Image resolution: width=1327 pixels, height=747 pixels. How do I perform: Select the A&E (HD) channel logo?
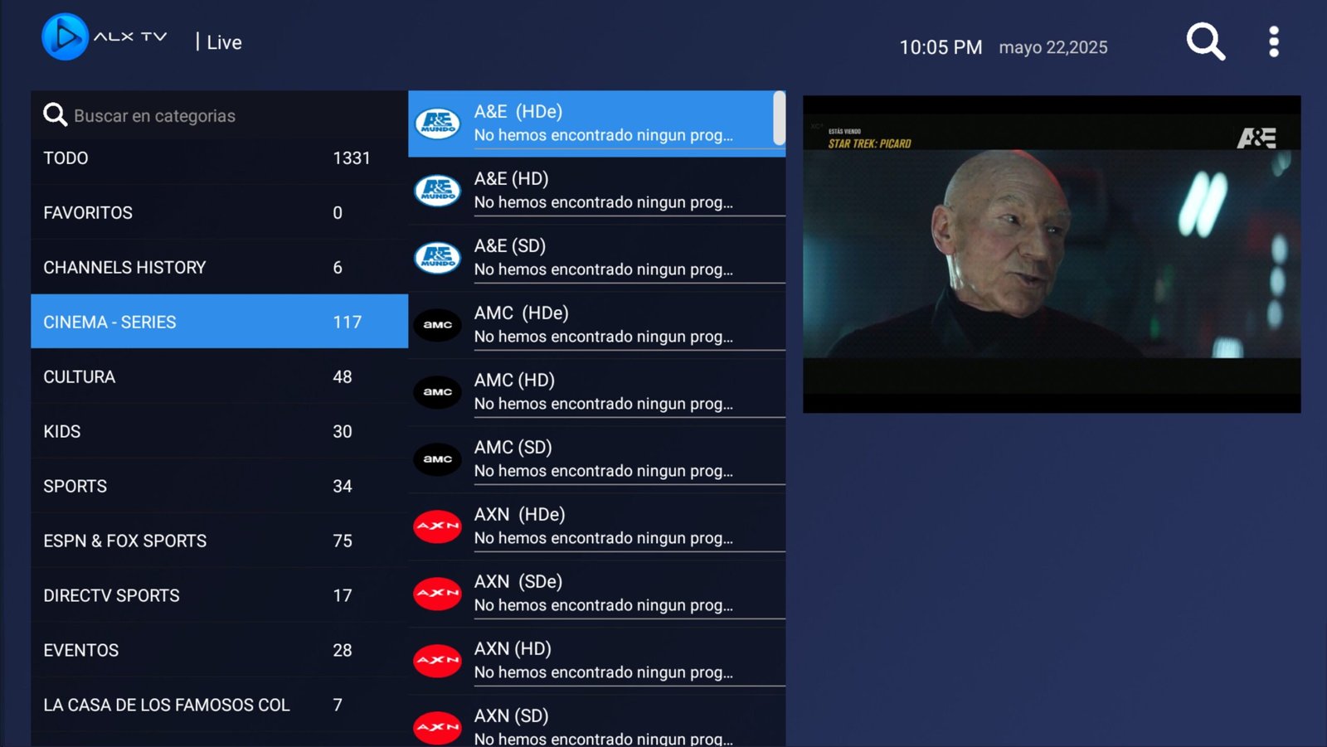coord(437,191)
